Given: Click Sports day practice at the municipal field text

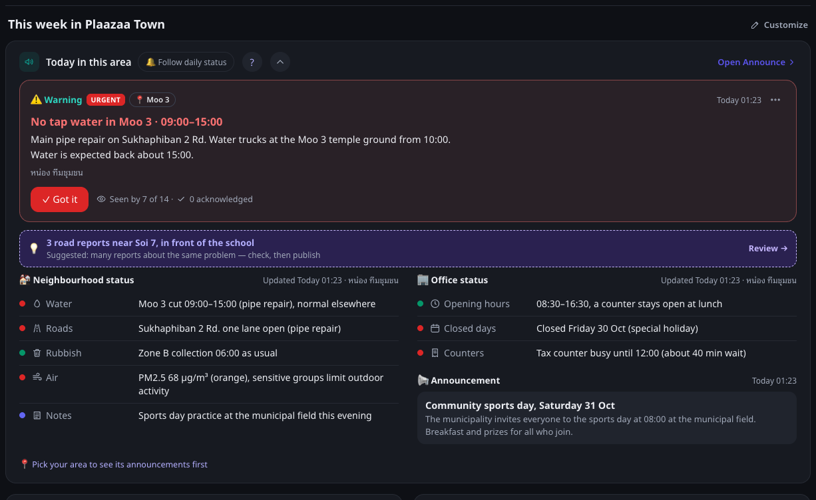Looking at the screenshot, I should pyautogui.click(x=255, y=416).
